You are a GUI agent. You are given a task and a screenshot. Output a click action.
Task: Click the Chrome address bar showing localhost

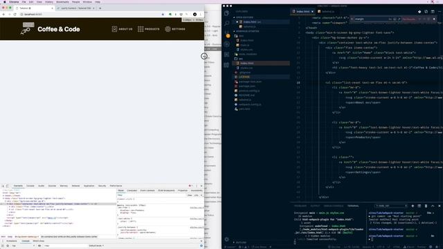91,14
